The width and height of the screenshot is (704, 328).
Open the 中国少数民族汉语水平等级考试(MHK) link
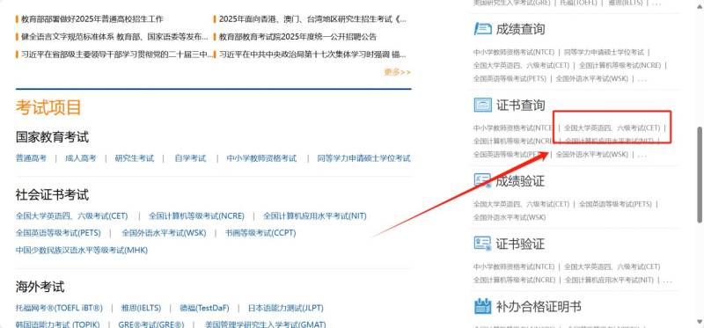point(82,251)
